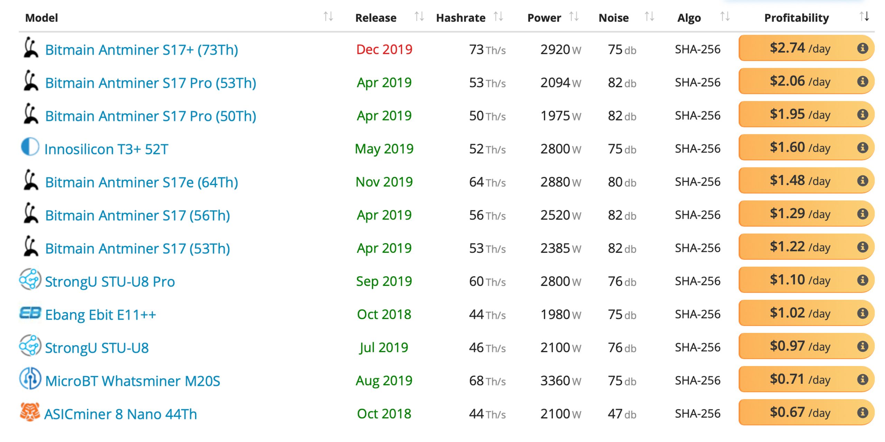
Task: Click the MicroBT logo beside Whatsminer M20S
Action: pyautogui.click(x=30, y=378)
